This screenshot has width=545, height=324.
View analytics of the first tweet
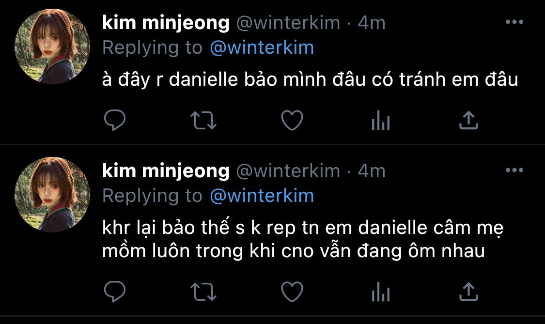tap(381, 120)
